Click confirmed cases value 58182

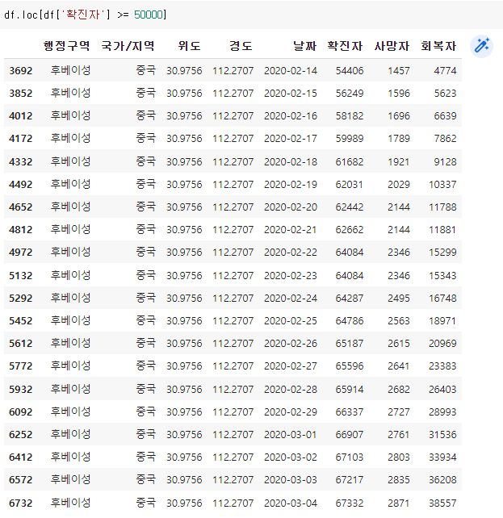(350, 116)
